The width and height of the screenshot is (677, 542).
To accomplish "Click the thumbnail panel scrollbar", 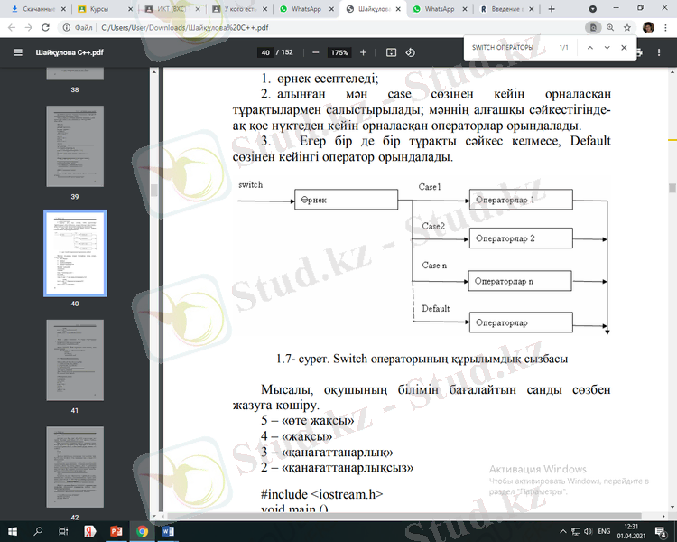I will pos(154,191).
